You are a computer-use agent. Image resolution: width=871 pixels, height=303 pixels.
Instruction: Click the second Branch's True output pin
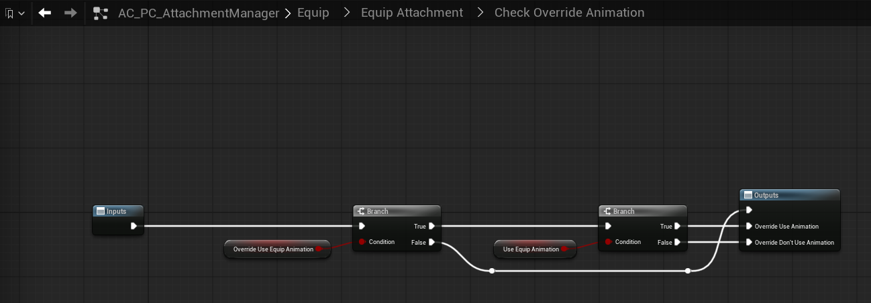(x=678, y=226)
